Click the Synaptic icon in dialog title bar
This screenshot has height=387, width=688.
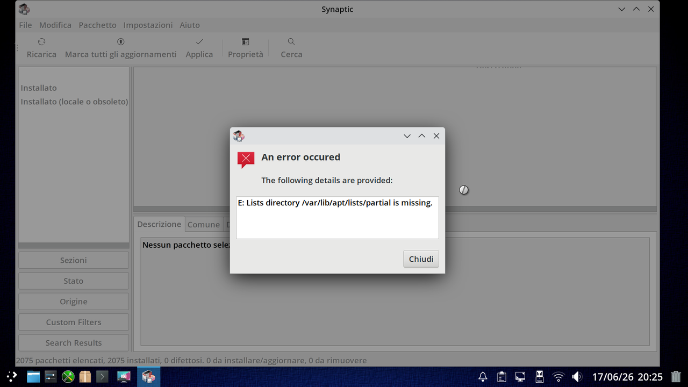coord(239,136)
